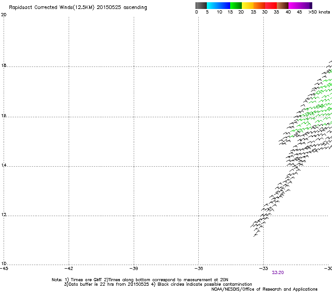Click the longitude label '-42'

pyautogui.click(x=69, y=269)
